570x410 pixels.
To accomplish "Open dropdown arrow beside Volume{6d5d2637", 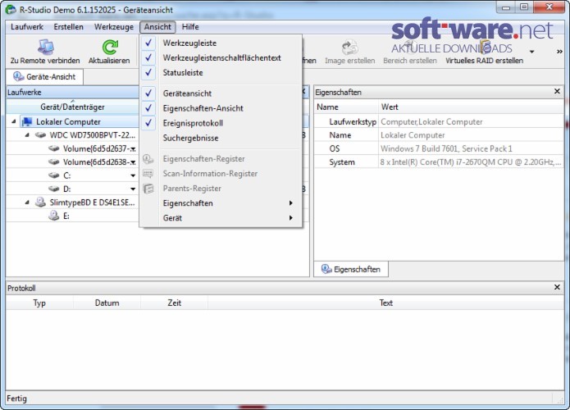I will 133,149.
